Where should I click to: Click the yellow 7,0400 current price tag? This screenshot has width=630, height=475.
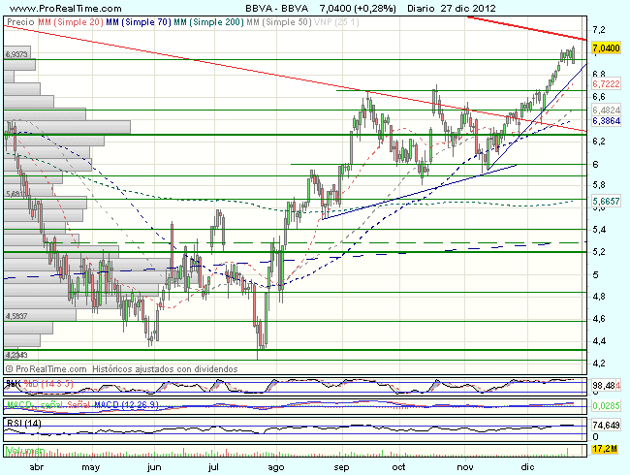pos(606,48)
